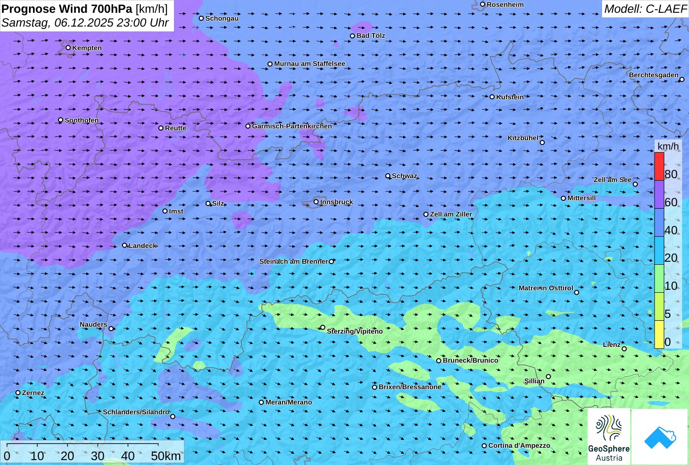The width and height of the screenshot is (689, 465).
Task: Click the Silz location dot
Action: pos(208,203)
